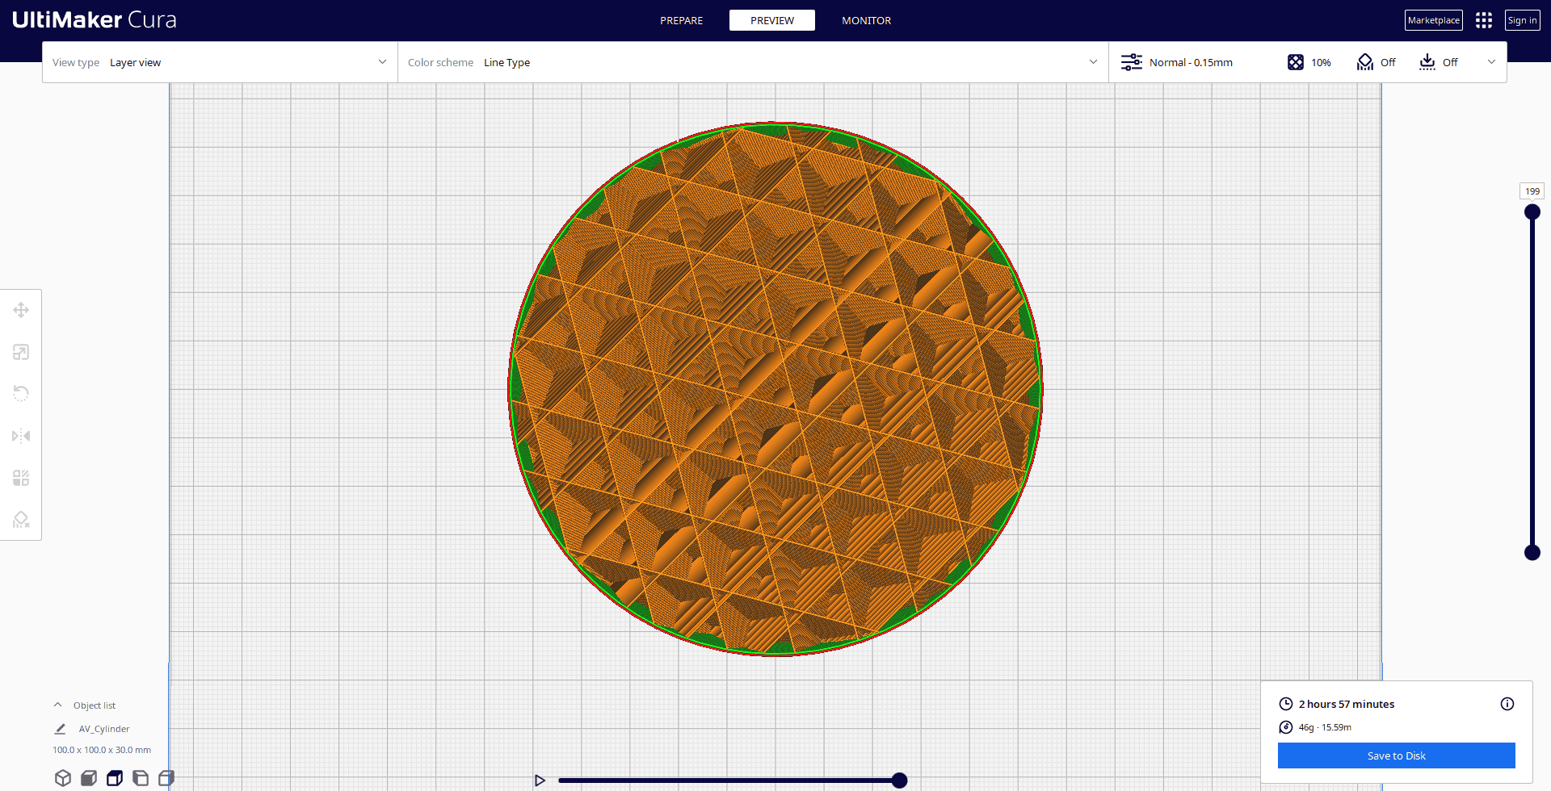1551x791 pixels.
Task: Select the Scale tool
Action: tap(21, 352)
